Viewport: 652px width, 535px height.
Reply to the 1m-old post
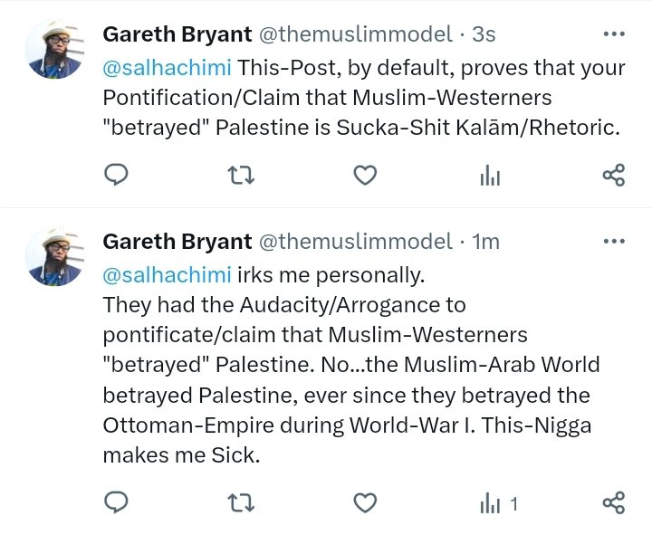tap(117, 502)
